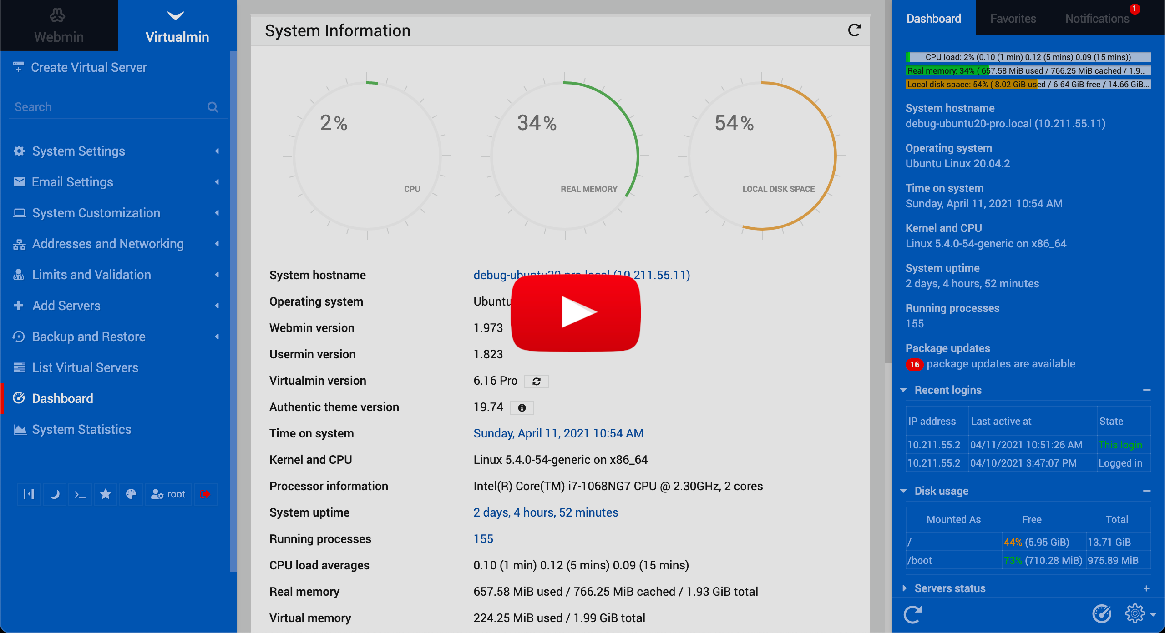Minimize Disk usage with minus icon

click(x=1146, y=491)
